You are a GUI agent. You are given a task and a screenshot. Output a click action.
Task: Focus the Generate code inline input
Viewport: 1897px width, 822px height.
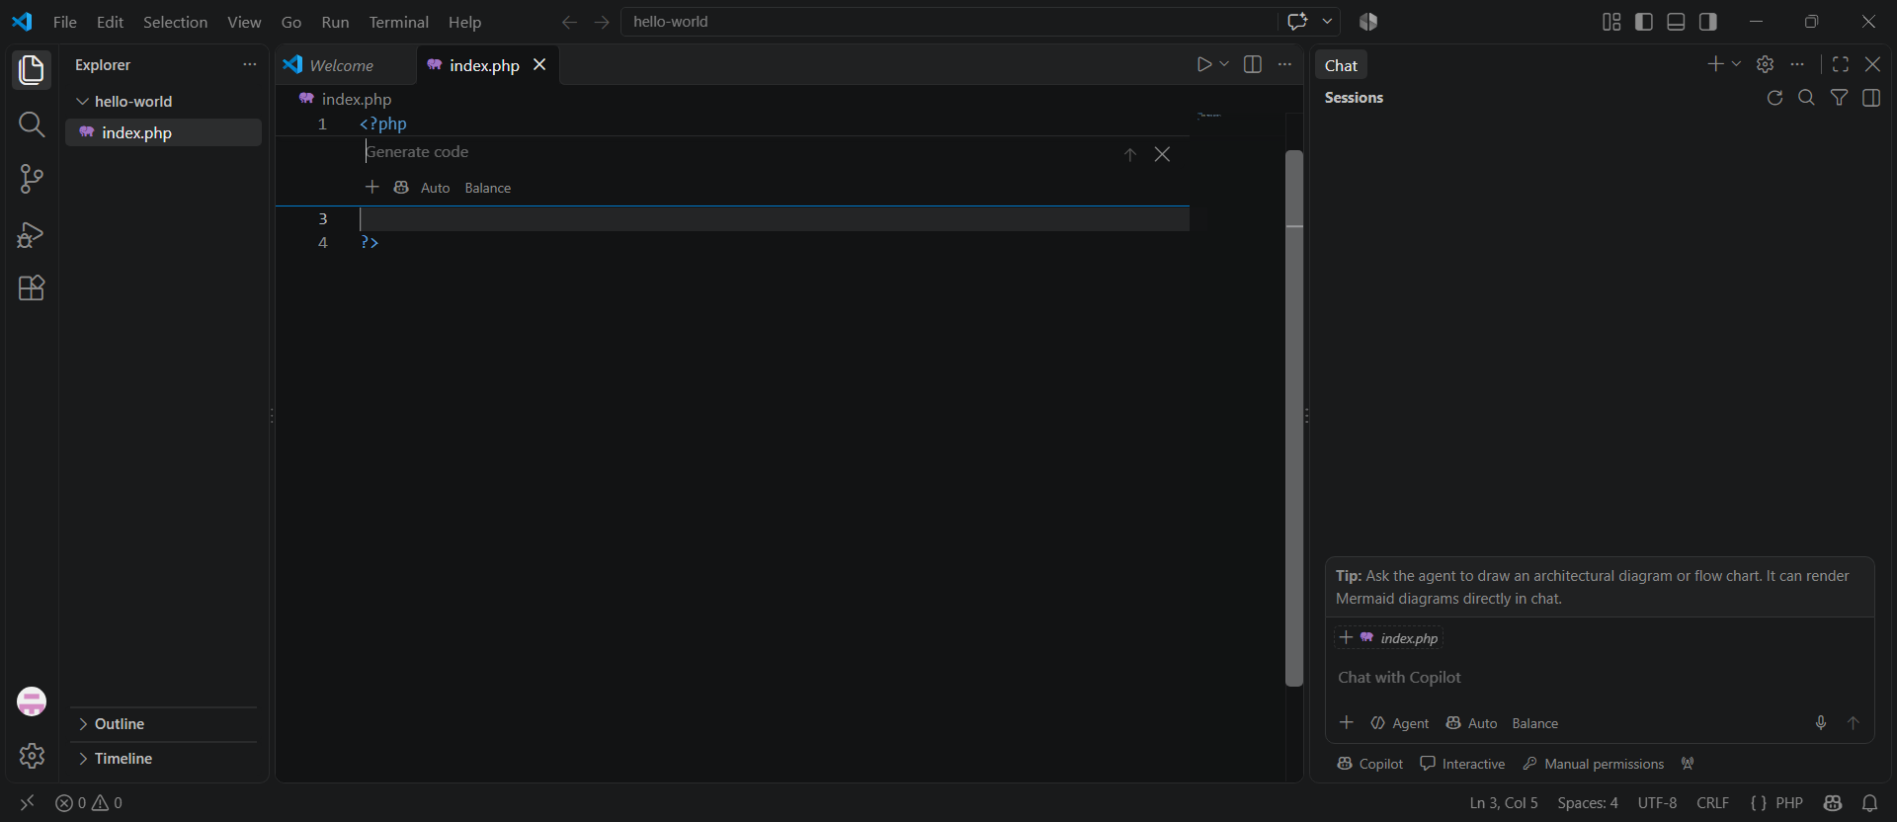click(736, 152)
